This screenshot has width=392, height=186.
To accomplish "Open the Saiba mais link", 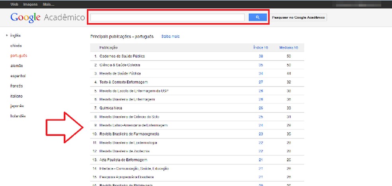I will (170, 37).
